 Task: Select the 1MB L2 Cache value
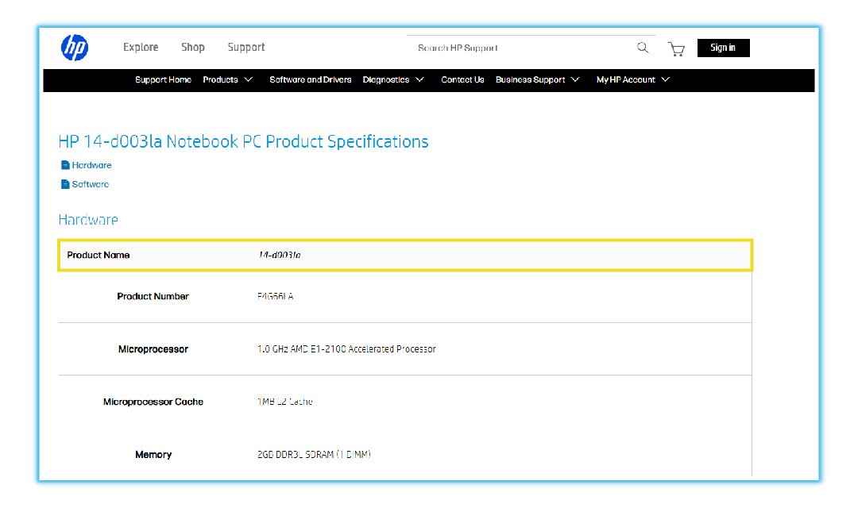pyautogui.click(x=284, y=402)
